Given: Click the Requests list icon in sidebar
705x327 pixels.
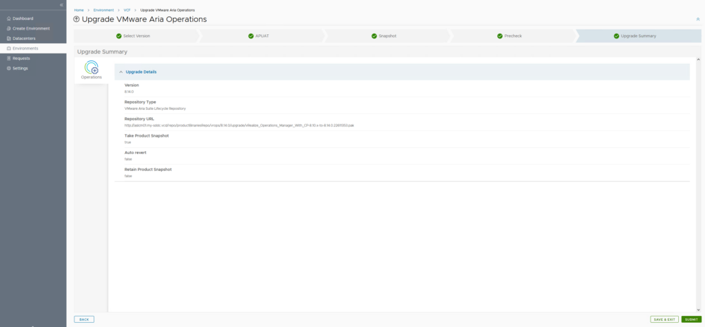Looking at the screenshot, I should pyautogui.click(x=8, y=58).
